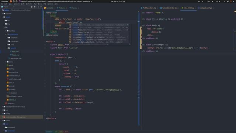Click the app.js file icon

click(x=7, y=65)
